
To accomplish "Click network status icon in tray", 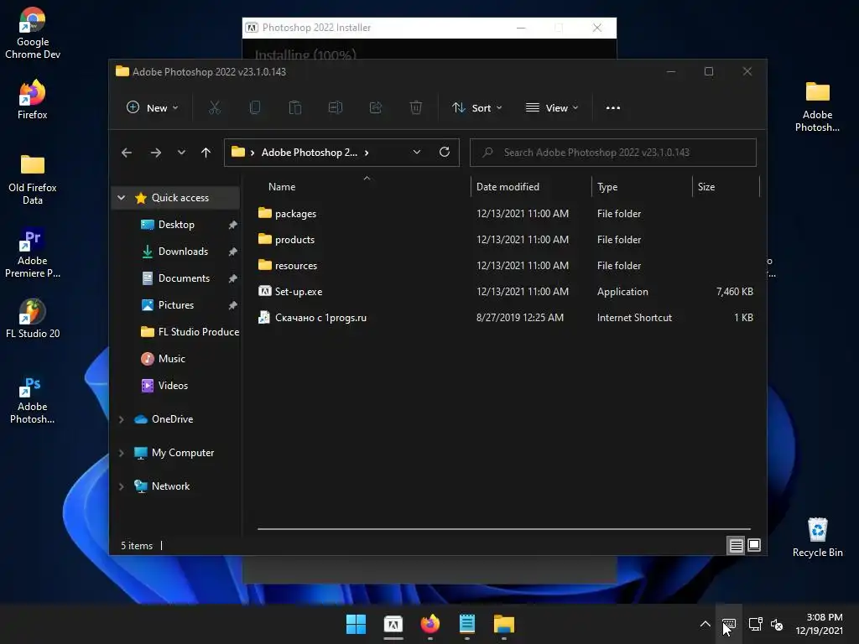I will (x=756, y=624).
